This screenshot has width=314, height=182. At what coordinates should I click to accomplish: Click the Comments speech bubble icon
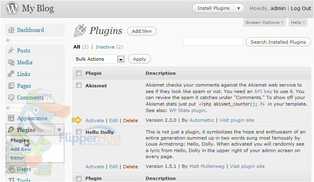(x=11, y=97)
